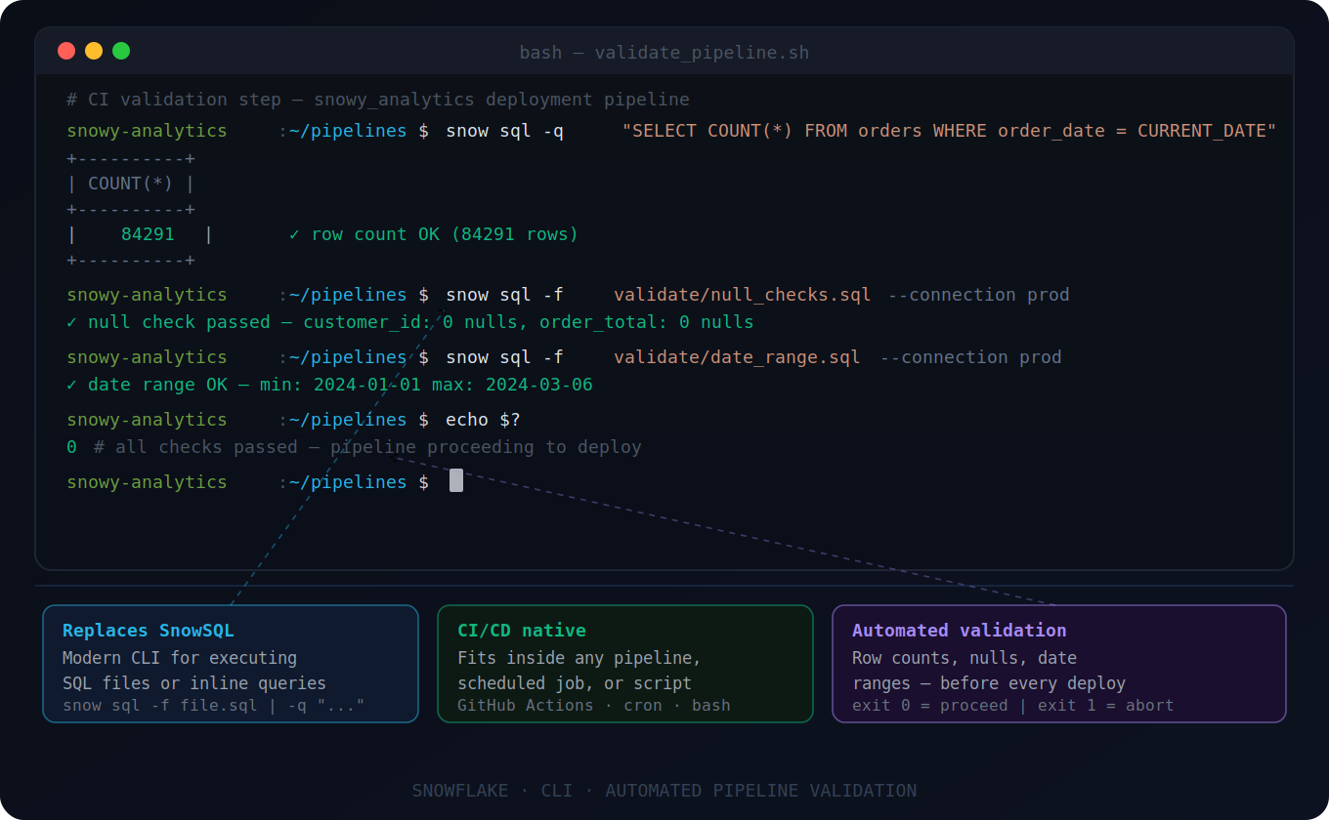Click the comment line '# CI validation step'
Screen dimensions: 1329x820
pos(378,100)
